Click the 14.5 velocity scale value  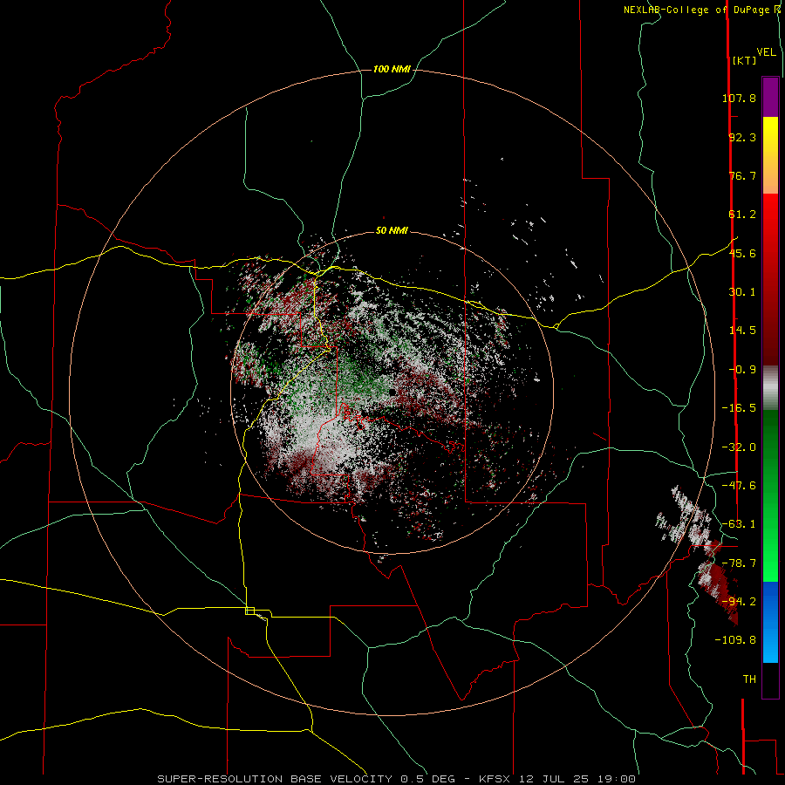(x=742, y=331)
